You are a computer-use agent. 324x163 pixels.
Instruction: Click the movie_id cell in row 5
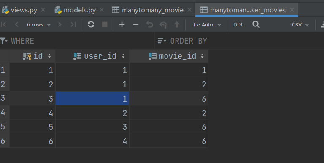(169, 127)
